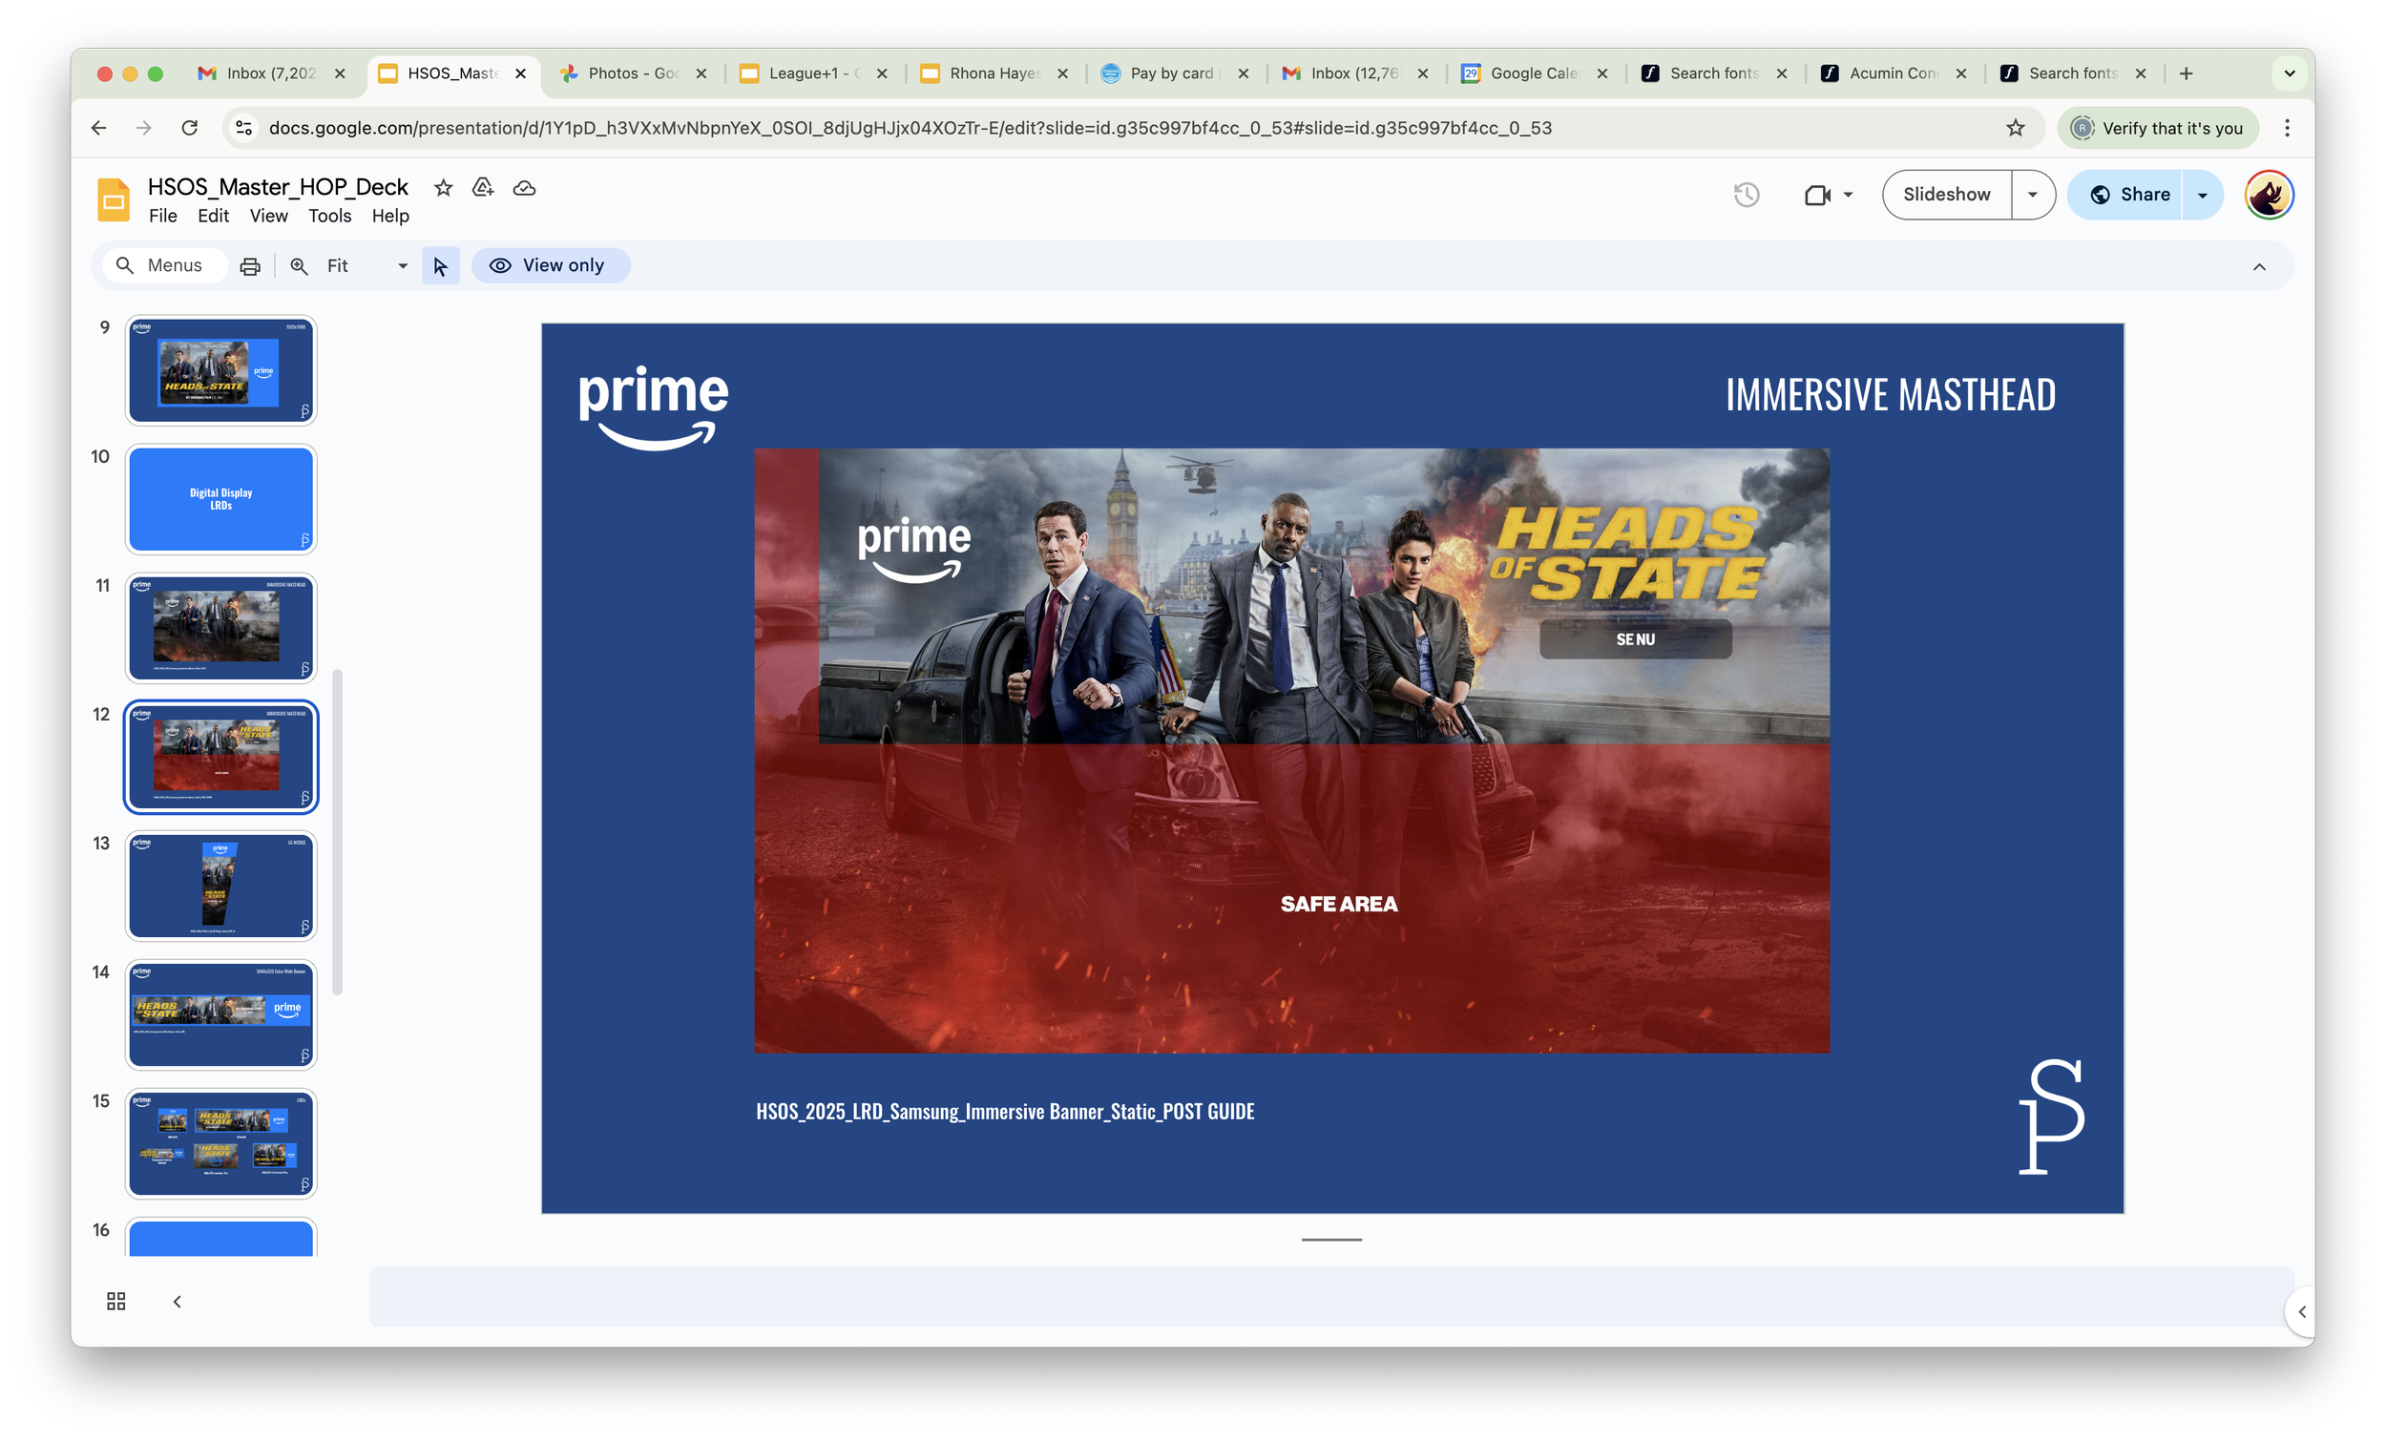The width and height of the screenshot is (2386, 1441).
Task: Click the browser forward arrow
Action: coord(144,128)
